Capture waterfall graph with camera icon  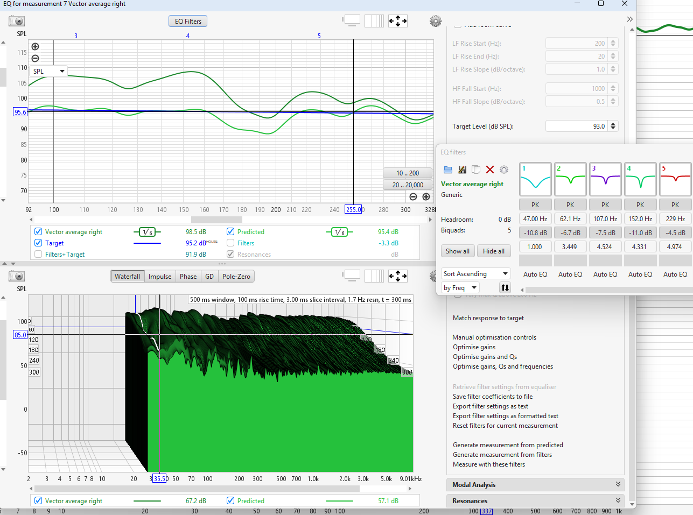pos(17,276)
